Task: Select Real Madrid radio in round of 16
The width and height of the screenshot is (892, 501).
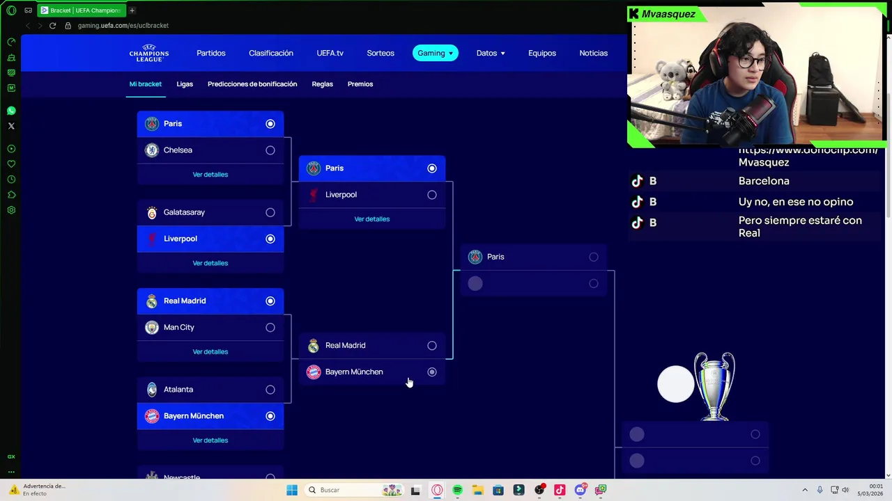Action: coord(270,301)
